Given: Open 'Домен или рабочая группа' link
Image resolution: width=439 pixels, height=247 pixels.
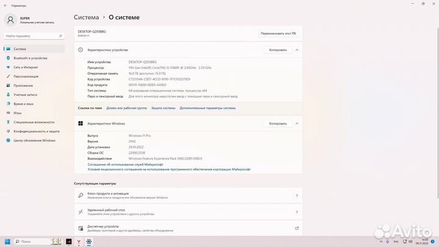Looking at the screenshot, I should [126, 108].
